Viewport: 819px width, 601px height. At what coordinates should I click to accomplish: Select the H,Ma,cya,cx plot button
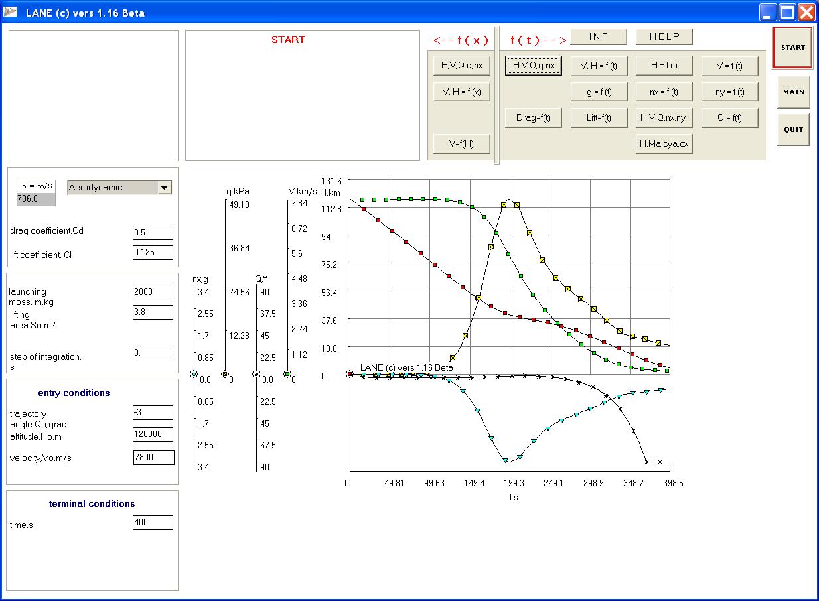[x=664, y=143]
